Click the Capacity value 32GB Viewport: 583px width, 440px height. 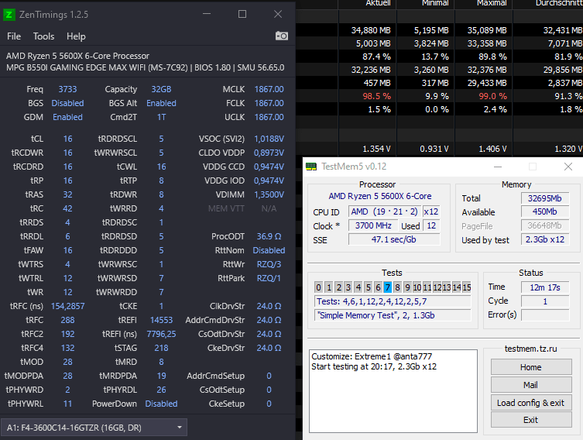click(161, 89)
